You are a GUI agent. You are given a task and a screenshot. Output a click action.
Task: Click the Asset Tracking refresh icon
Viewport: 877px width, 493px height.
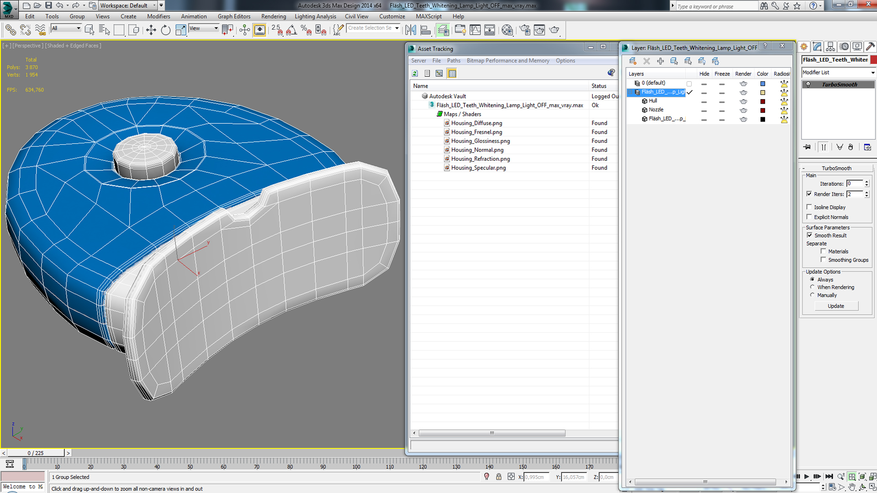coord(415,73)
